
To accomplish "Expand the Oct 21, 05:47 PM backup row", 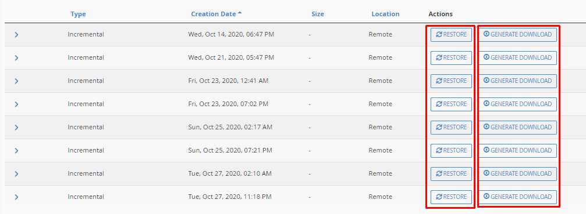I will coord(16,57).
